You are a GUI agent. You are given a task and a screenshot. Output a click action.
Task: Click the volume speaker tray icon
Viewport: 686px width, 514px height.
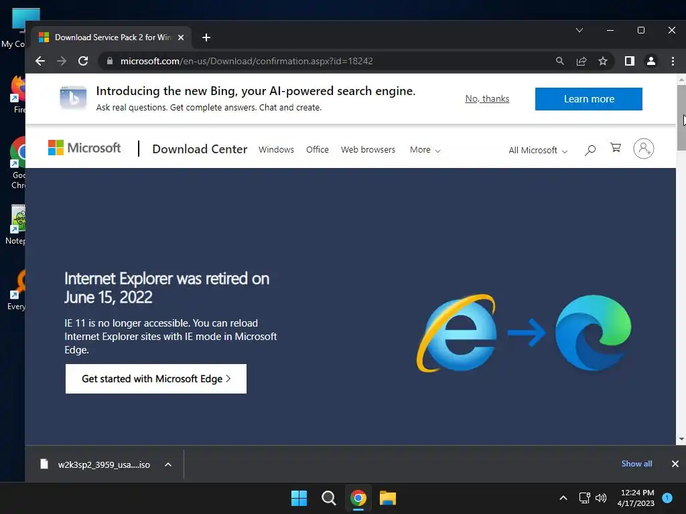pyautogui.click(x=601, y=498)
